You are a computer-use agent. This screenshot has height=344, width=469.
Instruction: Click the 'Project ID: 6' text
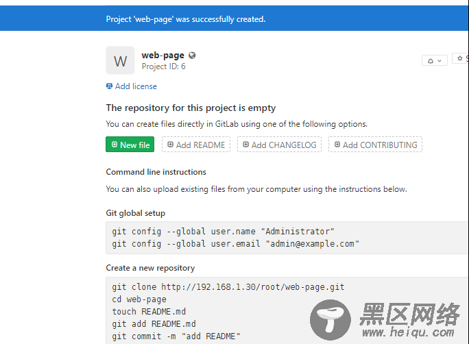(164, 66)
